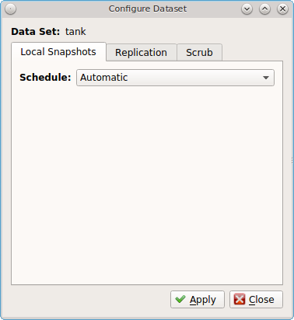The height and width of the screenshot is (320, 294).
Task: Click the dotted resize grip on right edge
Action: click(292, 161)
